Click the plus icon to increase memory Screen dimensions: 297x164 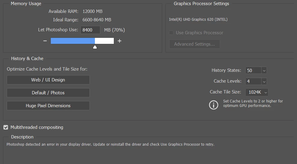coord(120,41)
